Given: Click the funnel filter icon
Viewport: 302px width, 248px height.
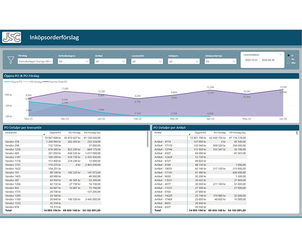Looking at the screenshot, I should point(11,60).
